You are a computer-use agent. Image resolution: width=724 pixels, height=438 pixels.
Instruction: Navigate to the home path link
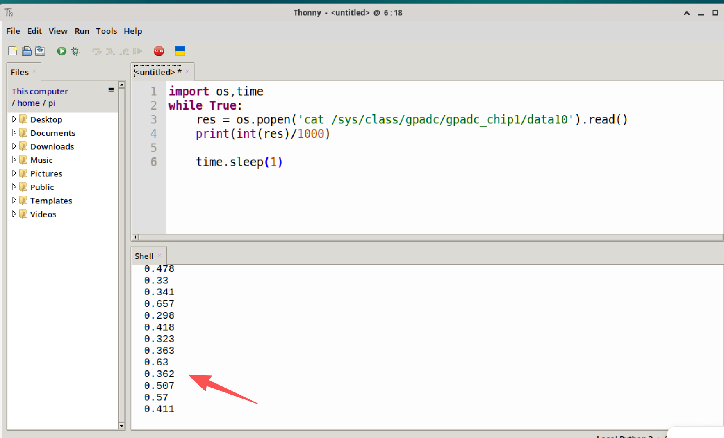click(x=29, y=103)
